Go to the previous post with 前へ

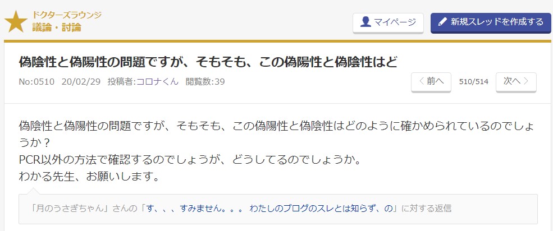pos(431,82)
